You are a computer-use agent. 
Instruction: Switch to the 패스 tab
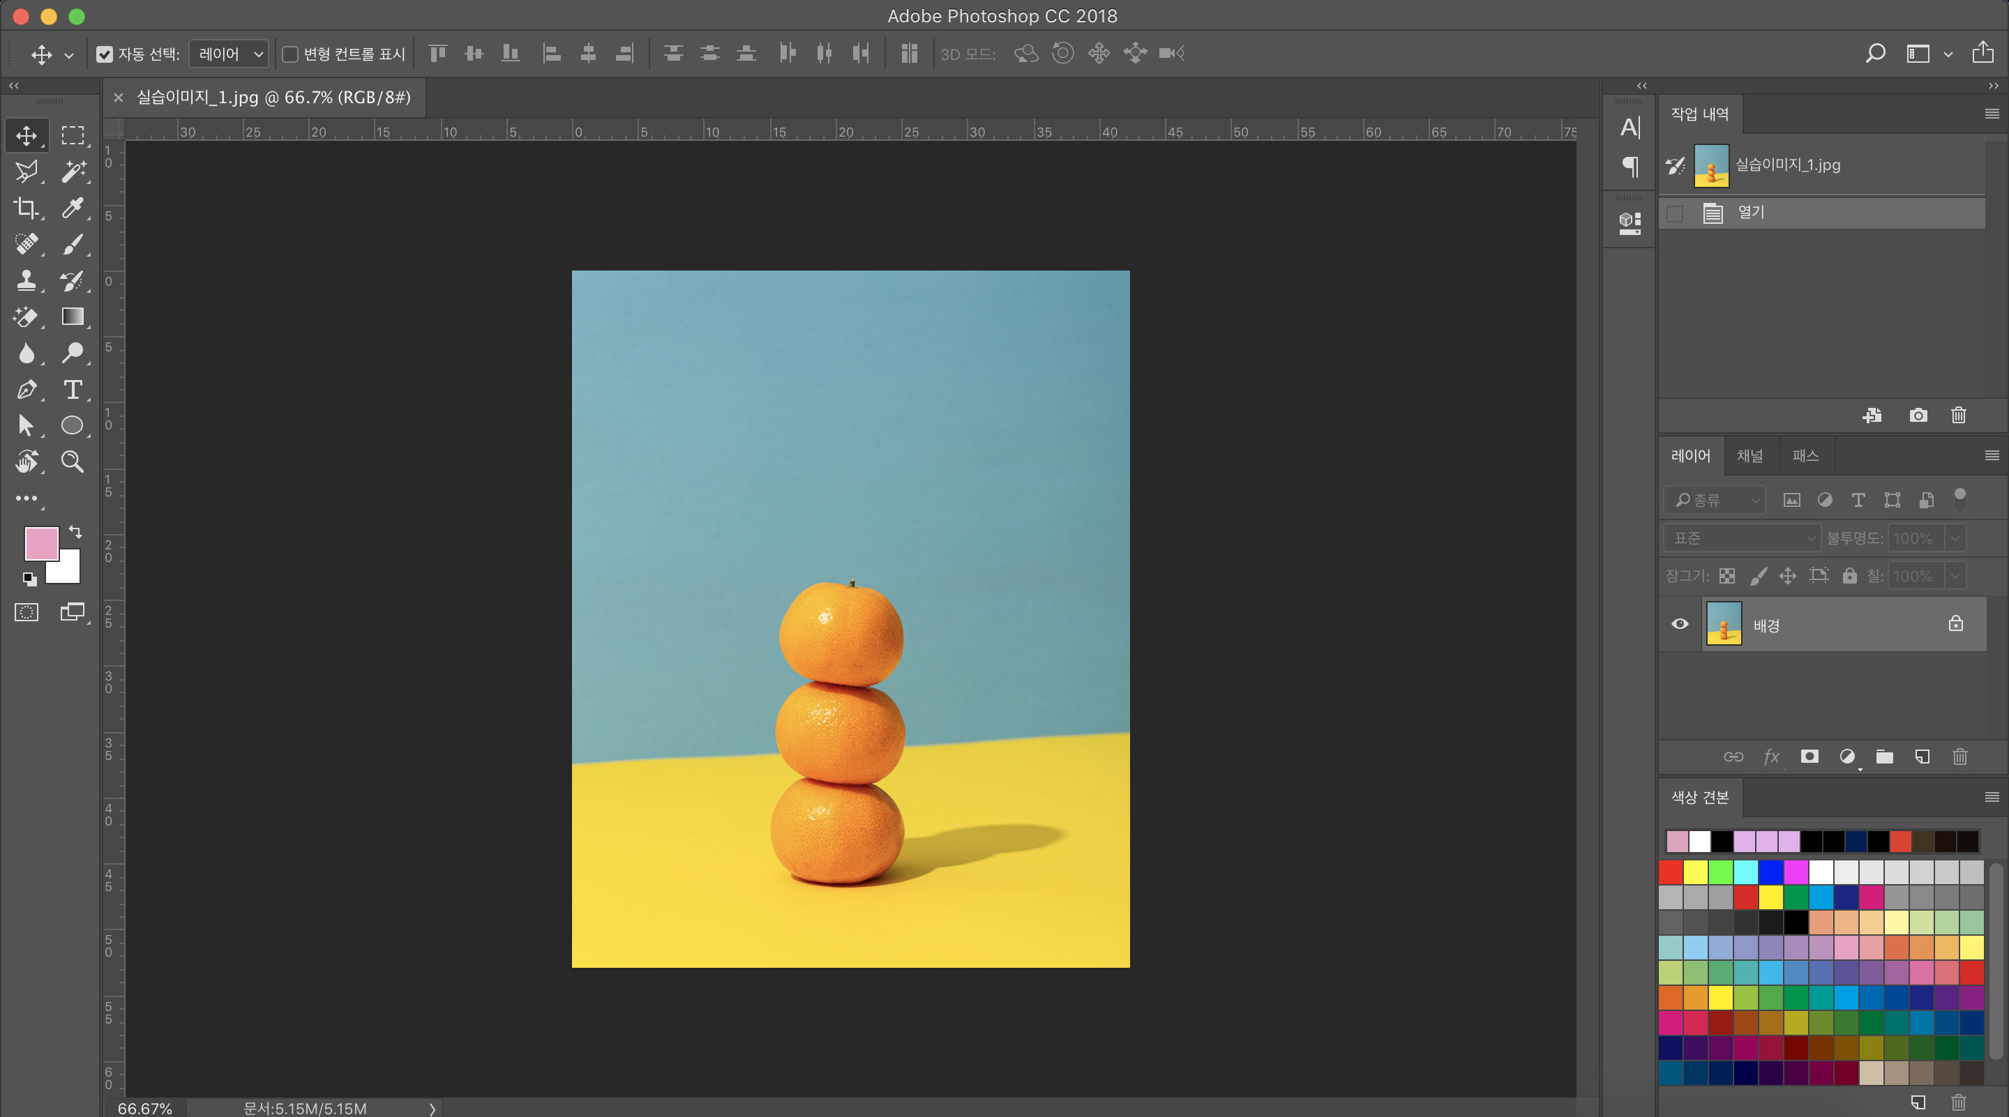tap(1805, 456)
